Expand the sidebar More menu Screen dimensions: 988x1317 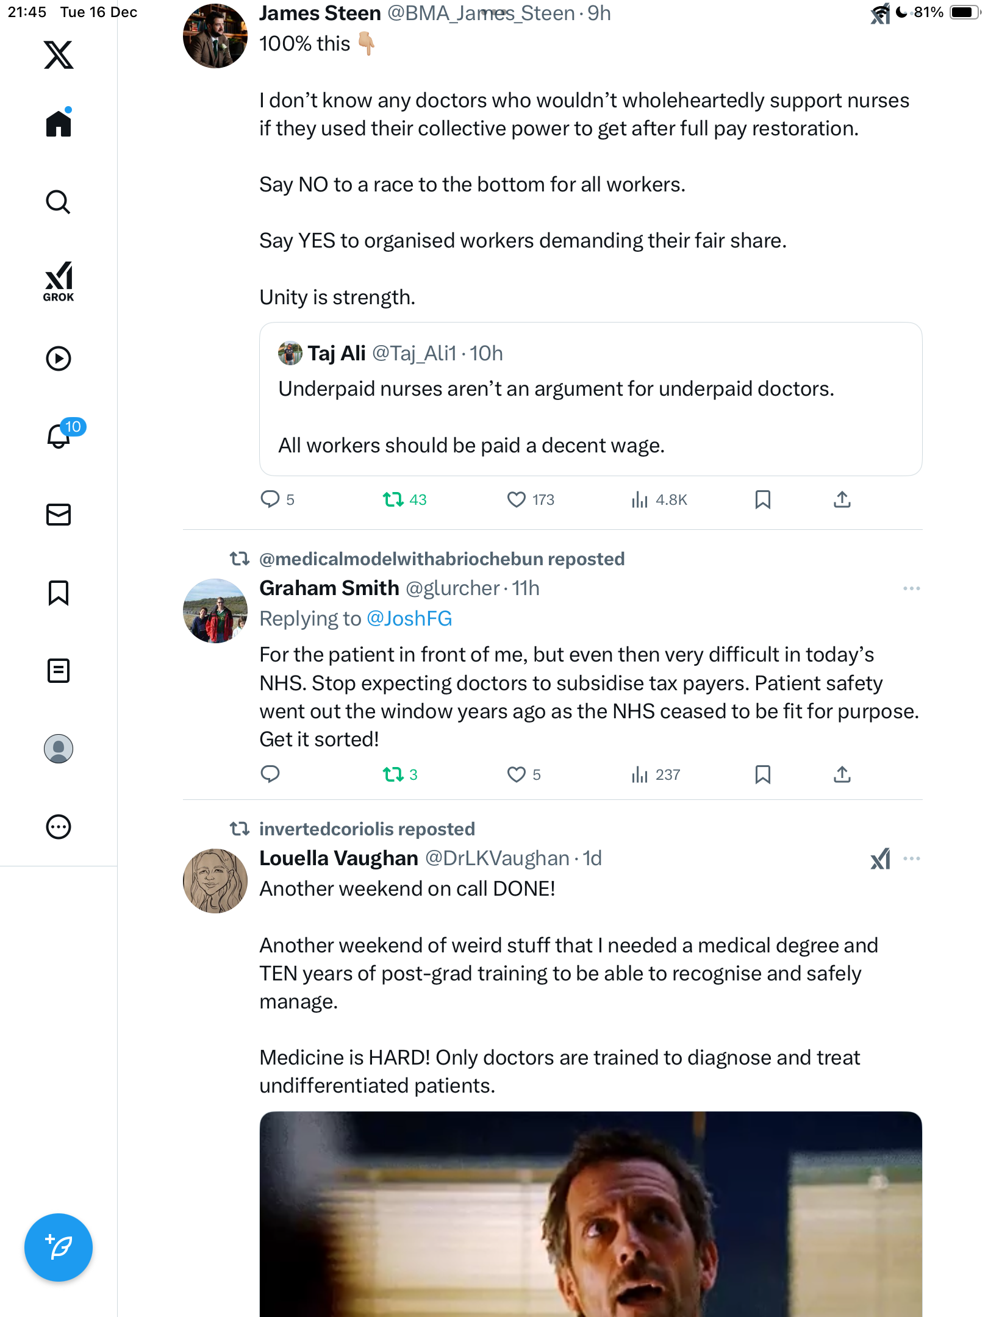point(59,827)
